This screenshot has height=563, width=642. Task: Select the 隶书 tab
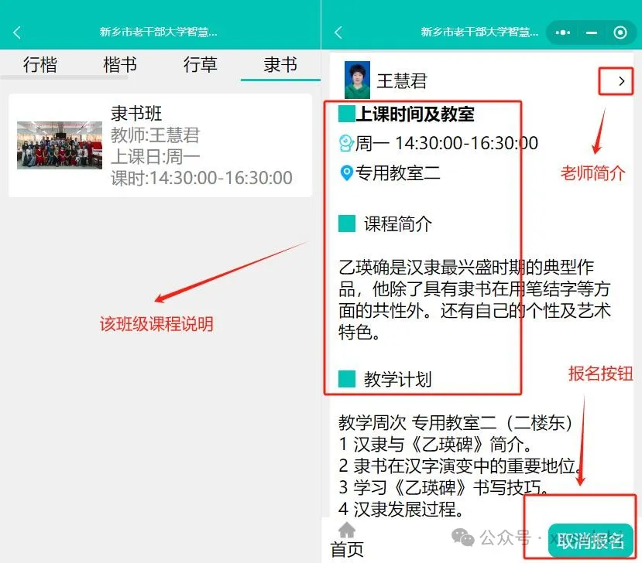click(x=280, y=65)
